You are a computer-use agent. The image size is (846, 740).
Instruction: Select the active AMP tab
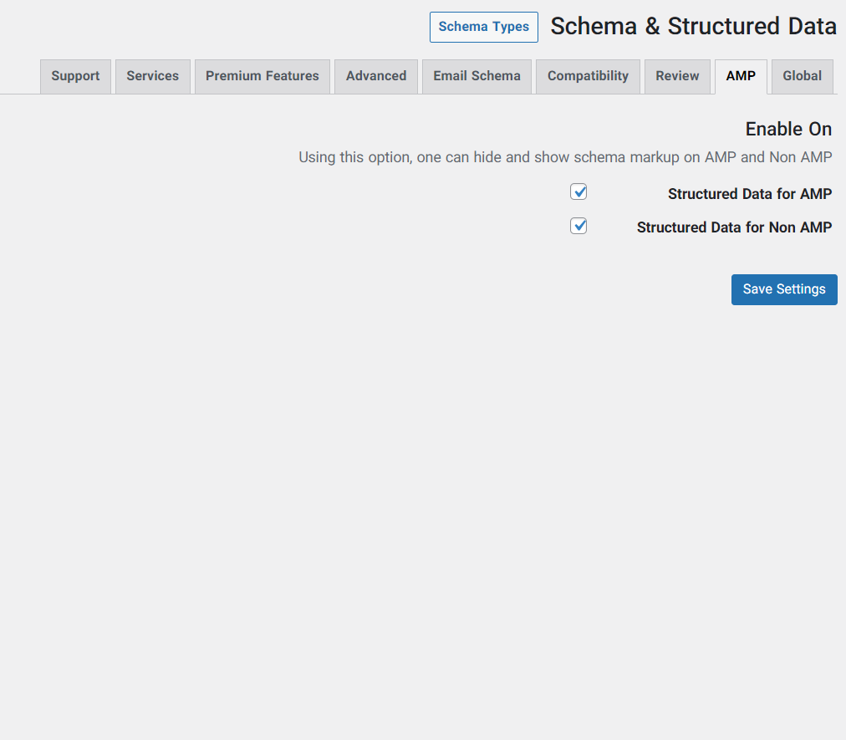(x=740, y=76)
